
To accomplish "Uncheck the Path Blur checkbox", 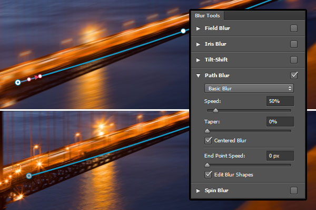I will tap(294, 76).
